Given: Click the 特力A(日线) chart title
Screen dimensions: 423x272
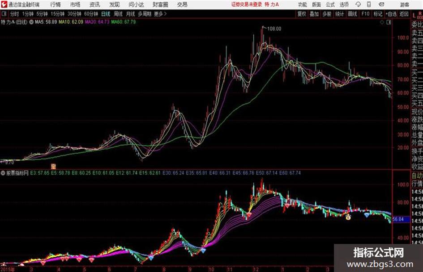Looking at the screenshot, I should click(x=14, y=22).
